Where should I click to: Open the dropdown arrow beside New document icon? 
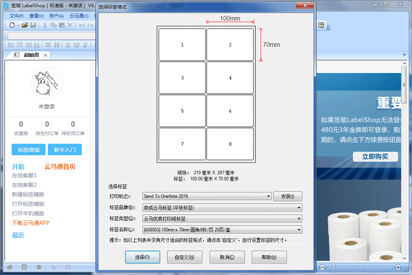click(x=18, y=25)
